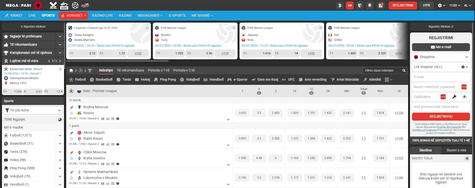
Task: Open +1158 more markets link
Action: click(398, 113)
